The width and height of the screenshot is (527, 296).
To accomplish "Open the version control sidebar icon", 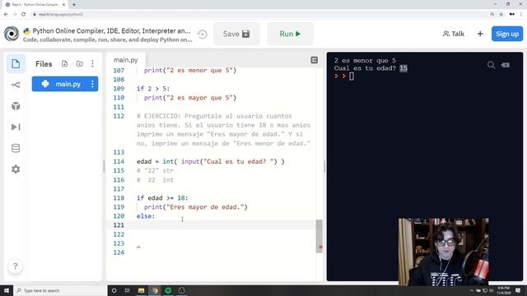I will [x=16, y=85].
